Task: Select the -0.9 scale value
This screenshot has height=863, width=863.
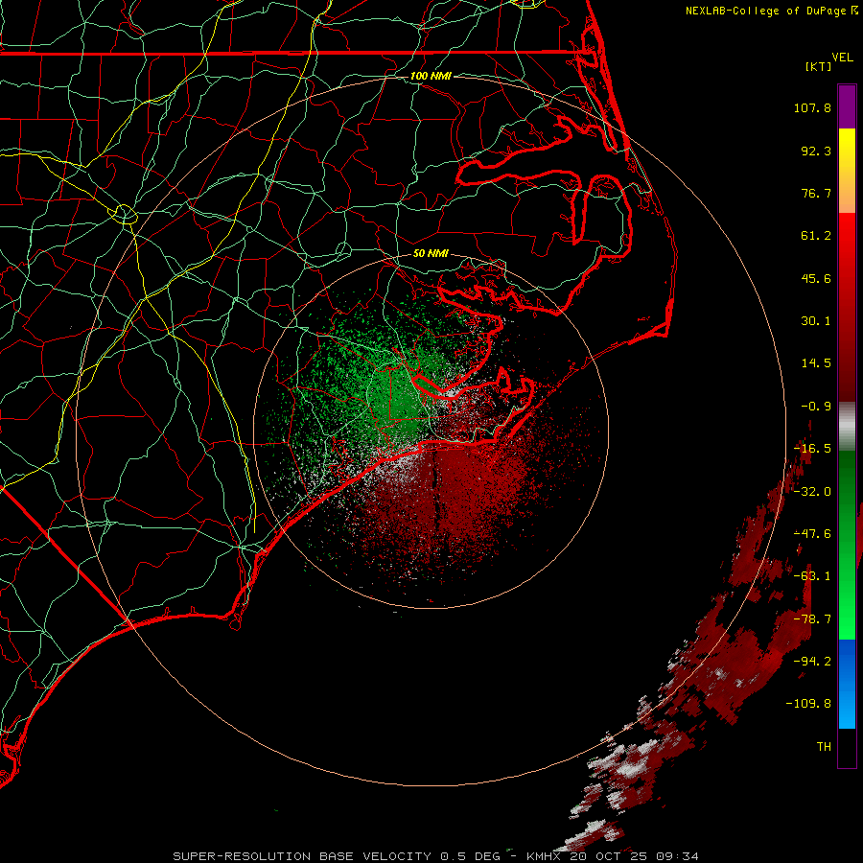Action: (816, 407)
